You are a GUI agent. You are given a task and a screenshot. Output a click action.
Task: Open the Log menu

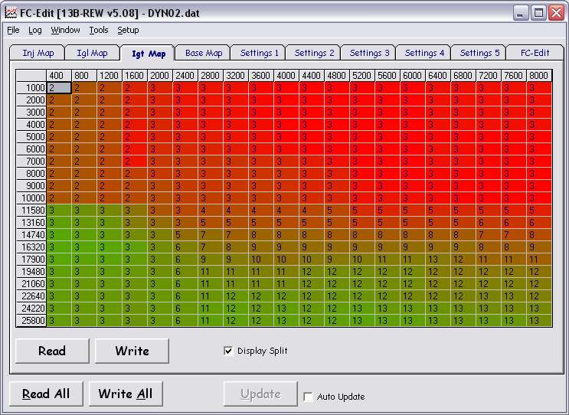(35, 30)
